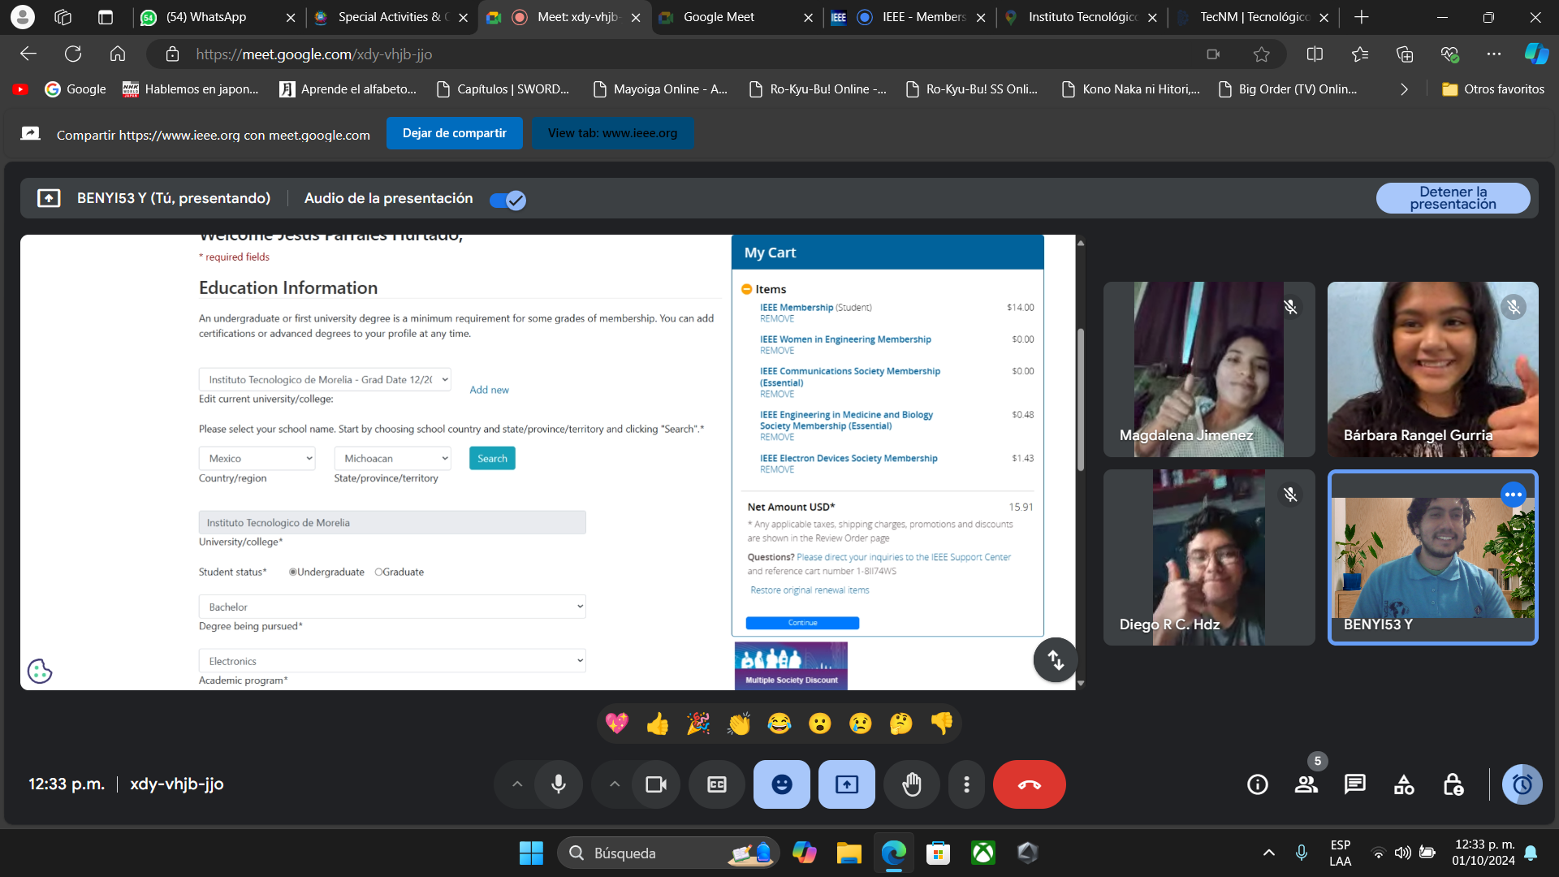Image resolution: width=1559 pixels, height=877 pixels.
Task: Mute the microphone in Meet
Action: coord(559,784)
